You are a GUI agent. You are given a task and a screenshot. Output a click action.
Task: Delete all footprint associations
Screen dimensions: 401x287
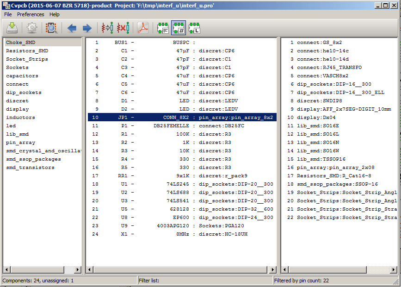[123, 28]
